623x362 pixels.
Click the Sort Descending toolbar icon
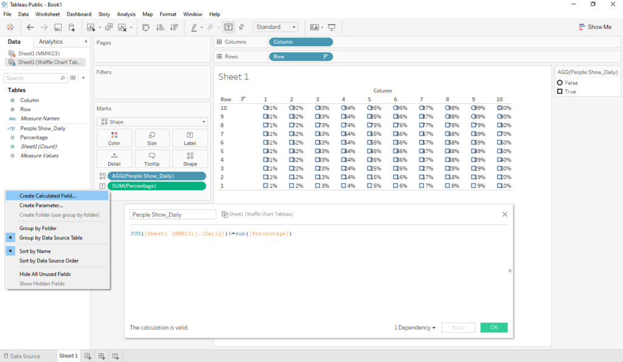click(174, 27)
